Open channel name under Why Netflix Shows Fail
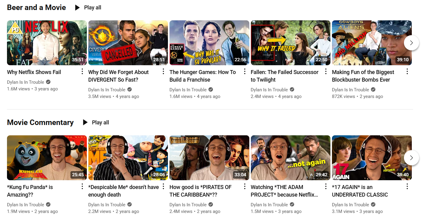The height and width of the screenshot is (216, 427). pos(26,82)
